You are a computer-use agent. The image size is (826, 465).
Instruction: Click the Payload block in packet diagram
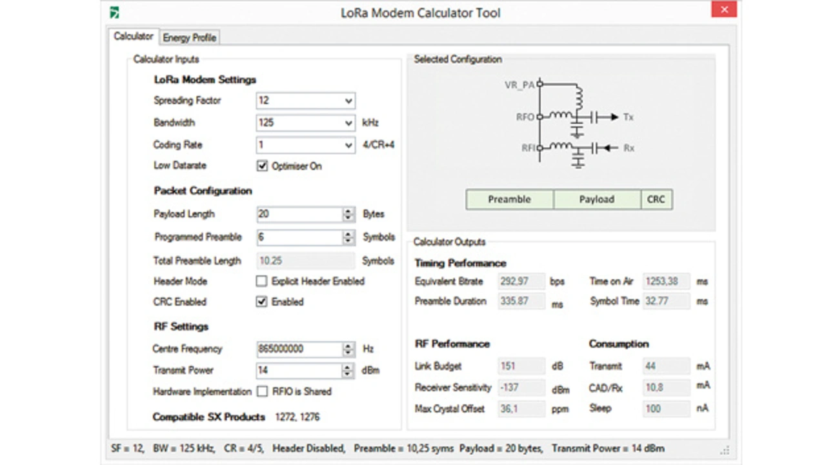point(597,200)
